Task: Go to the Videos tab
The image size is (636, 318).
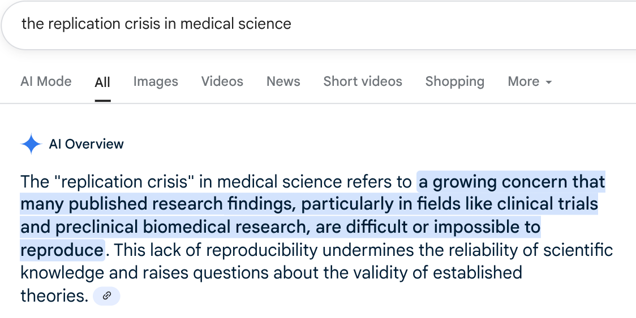Action: (x=222, y=81)
